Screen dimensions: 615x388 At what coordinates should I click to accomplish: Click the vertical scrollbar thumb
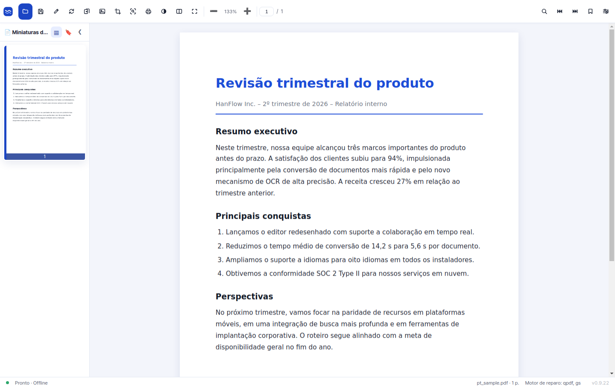pos(612,145)
